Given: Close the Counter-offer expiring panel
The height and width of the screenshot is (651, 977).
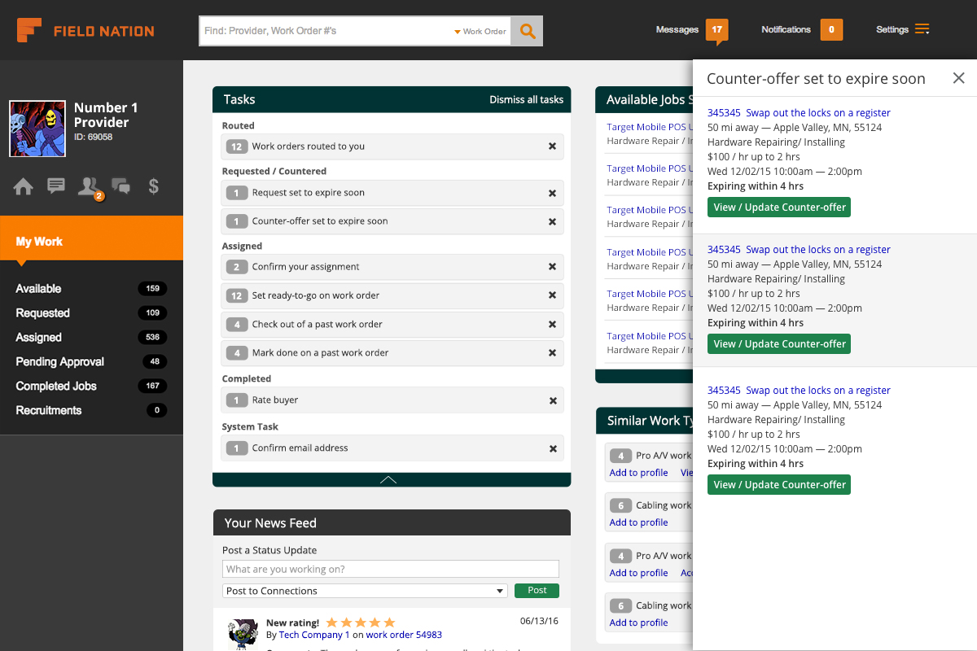Looking at the screenshot, I should (x=958, y=78).
